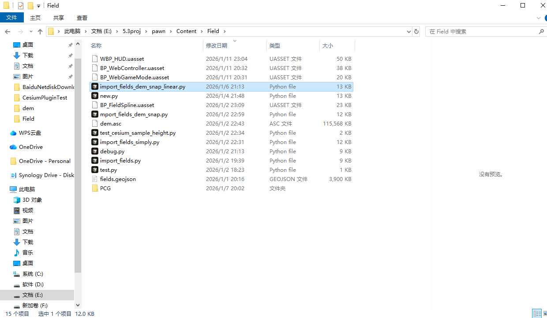Image resolution: width=547 pixels, height=318 pixels.
Task: Click the Up one level arrow
Action: pyautogui.click(x=40, y=31)
